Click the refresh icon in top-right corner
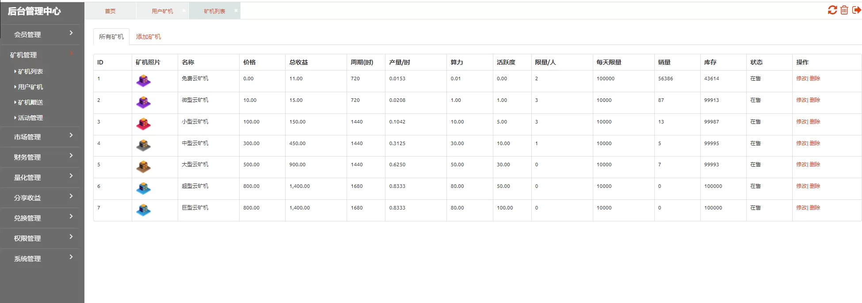The width and height of the screenshot is (862, 303). (832, 10)
